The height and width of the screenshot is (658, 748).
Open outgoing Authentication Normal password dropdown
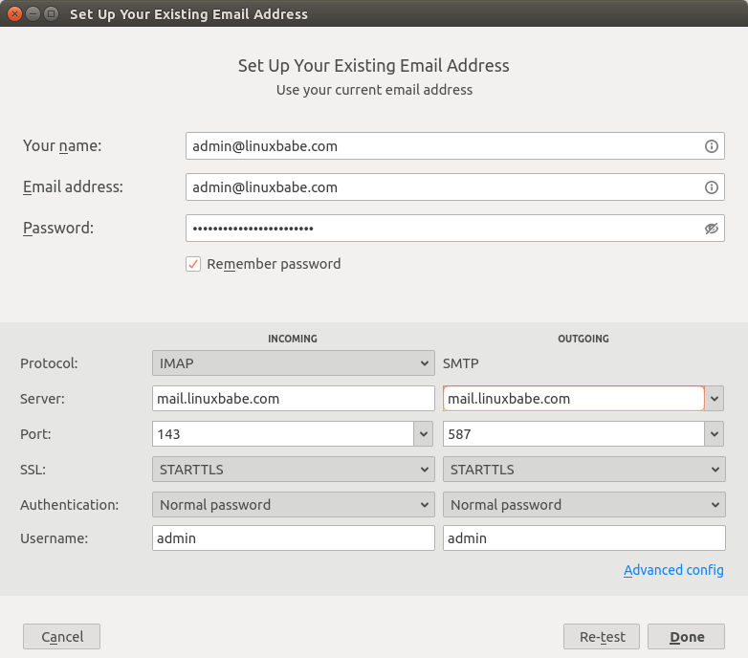(583, 505)
